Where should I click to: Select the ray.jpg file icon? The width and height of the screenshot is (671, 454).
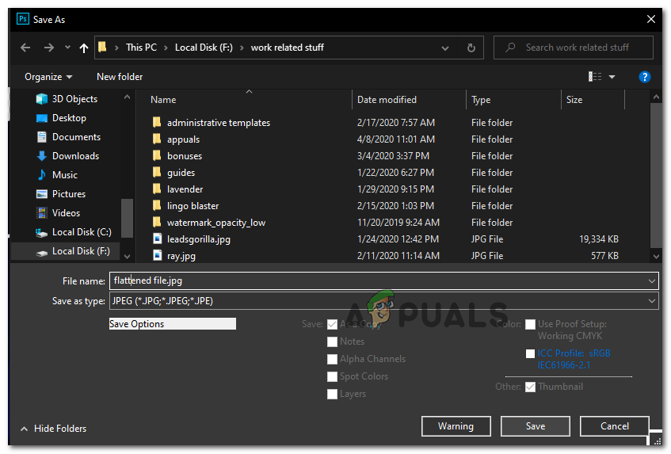pos(158,255)
